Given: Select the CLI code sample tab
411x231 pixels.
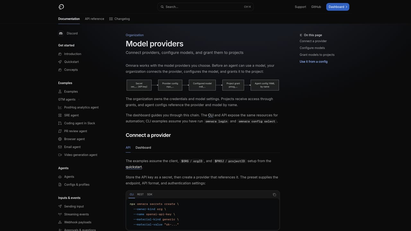Looking at the screenshot, I should tap(132, 194).
